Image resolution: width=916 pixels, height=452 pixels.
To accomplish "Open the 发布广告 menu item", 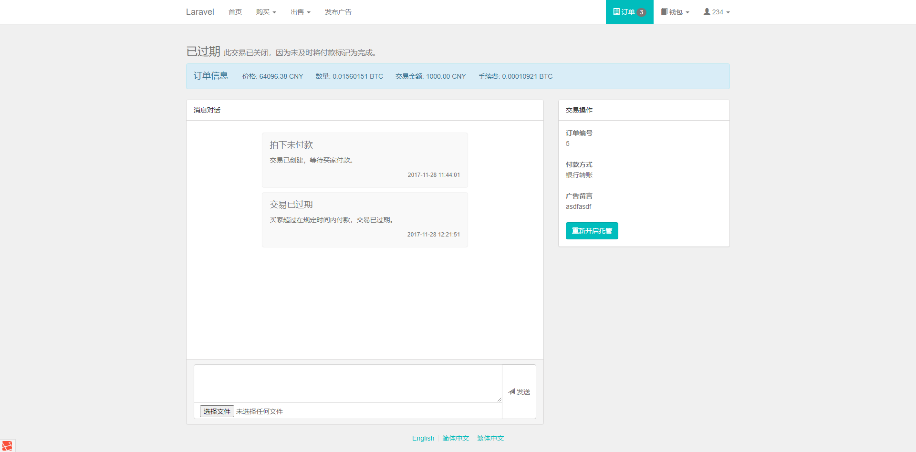I will (338, 12).
